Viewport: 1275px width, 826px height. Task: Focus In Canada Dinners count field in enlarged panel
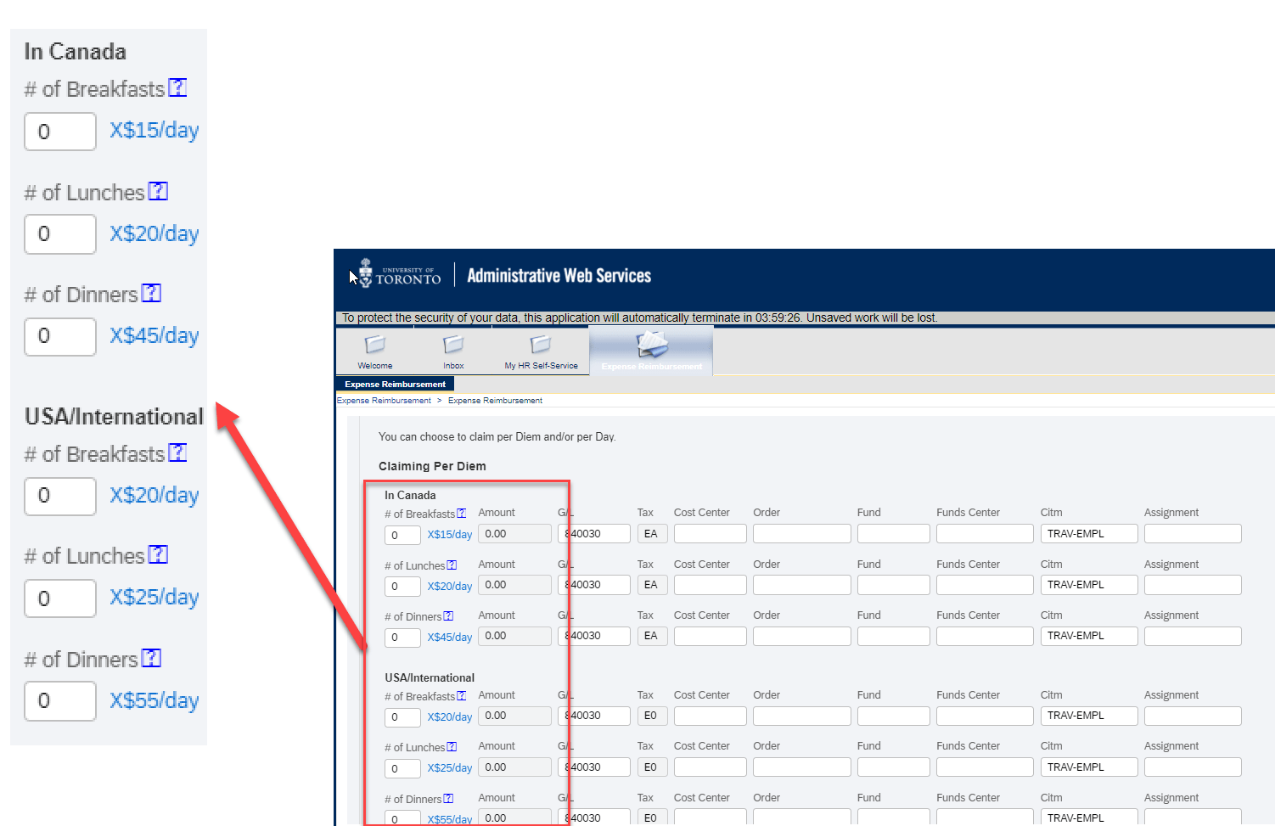[x=60, y=336]
